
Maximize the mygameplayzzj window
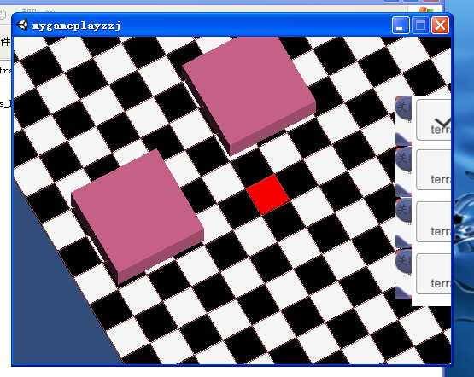[420, 26]
